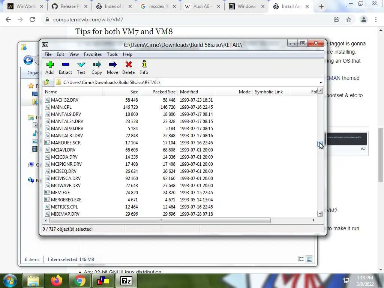
Task: Select the MAIN.CPL file
Action: tap(61, 107)
